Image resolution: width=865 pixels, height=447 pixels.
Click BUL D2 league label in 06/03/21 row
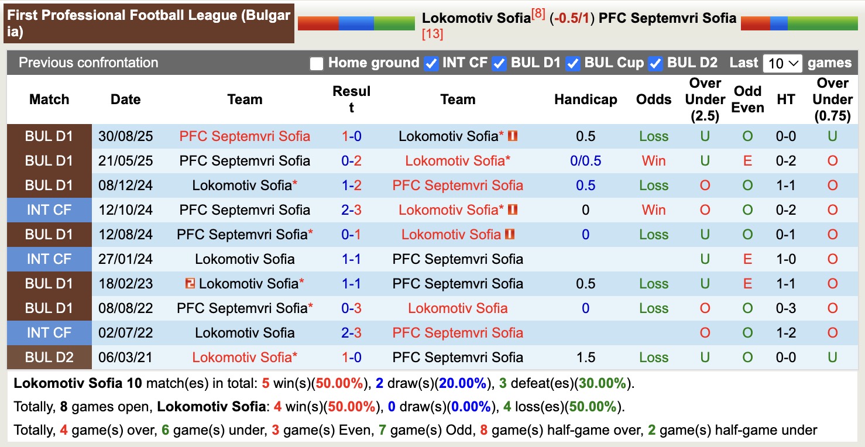tap(49, 357)
